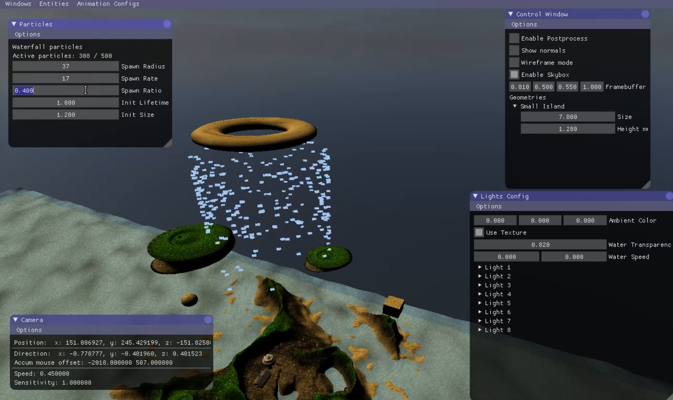
Task: Enable Use Texture in Lights Config
Action: pyautogui.click(x=479, y=232)
